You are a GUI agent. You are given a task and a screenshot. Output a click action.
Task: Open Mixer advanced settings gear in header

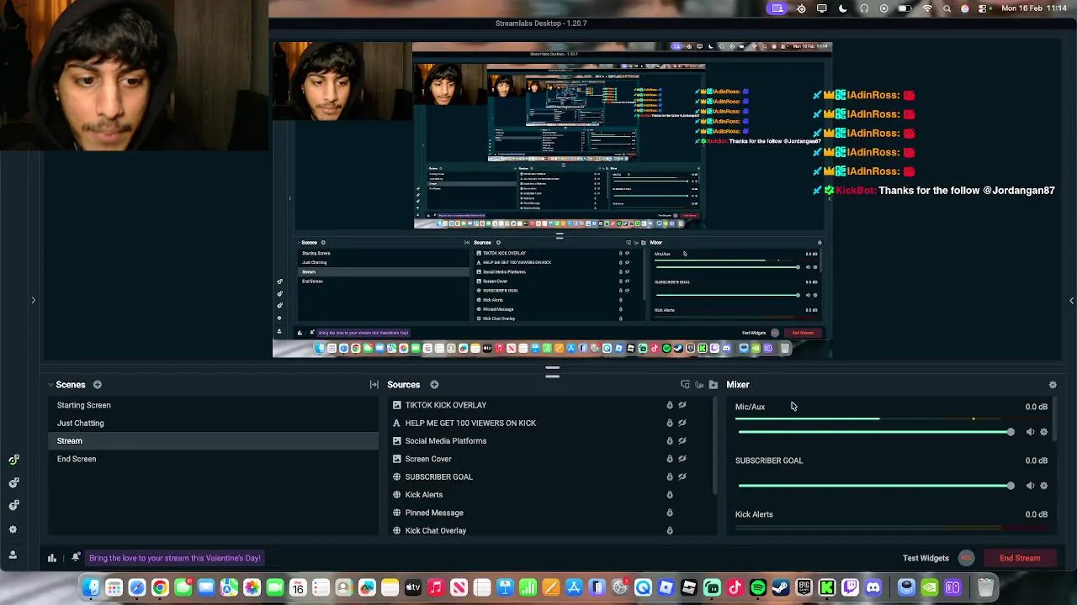tap(1053, 385)
